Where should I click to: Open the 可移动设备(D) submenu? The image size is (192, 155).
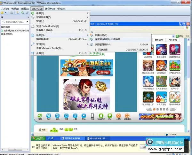tap(60, 17)
